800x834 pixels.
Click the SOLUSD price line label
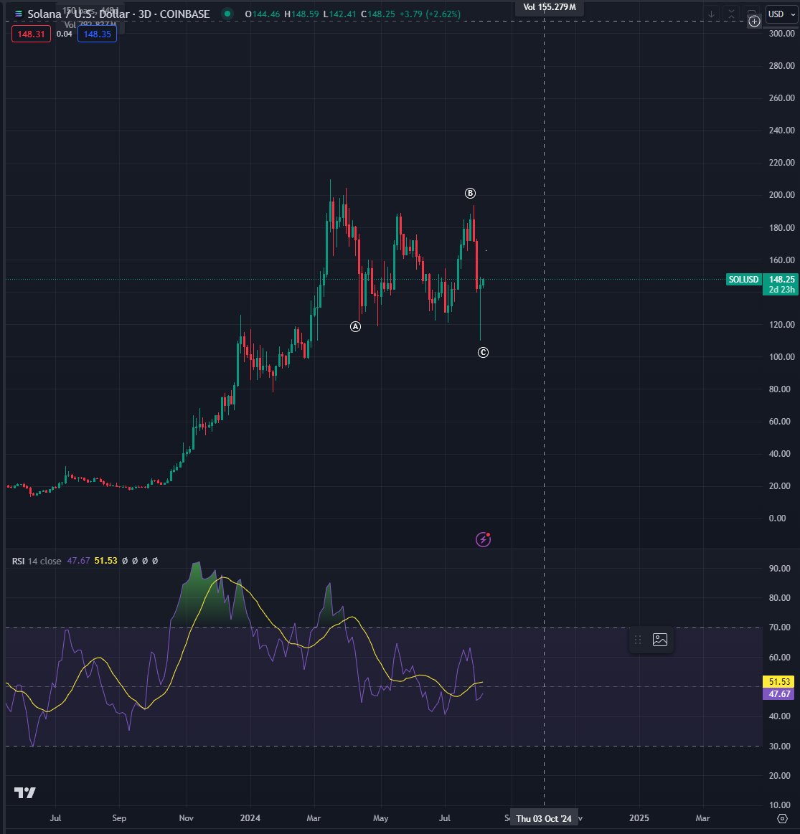click(x=743, y=279)
